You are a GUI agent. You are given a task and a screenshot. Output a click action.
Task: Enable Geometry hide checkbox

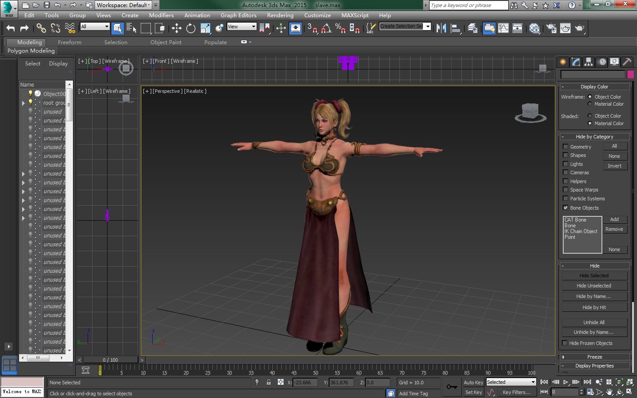[565, 146]
